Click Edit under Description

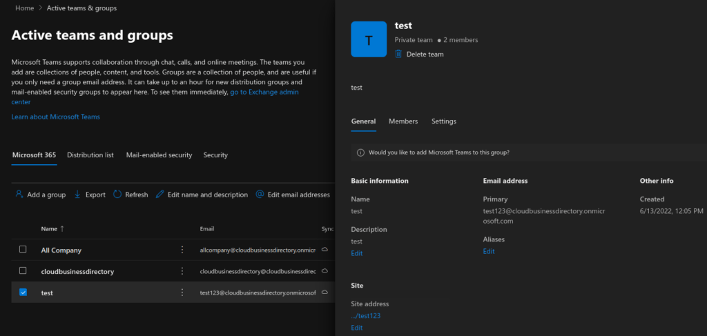pos(357,253)
